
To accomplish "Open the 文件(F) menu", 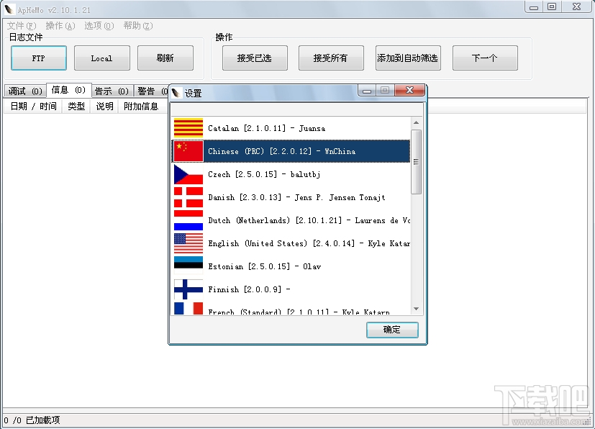I will [x=22, y=26].
